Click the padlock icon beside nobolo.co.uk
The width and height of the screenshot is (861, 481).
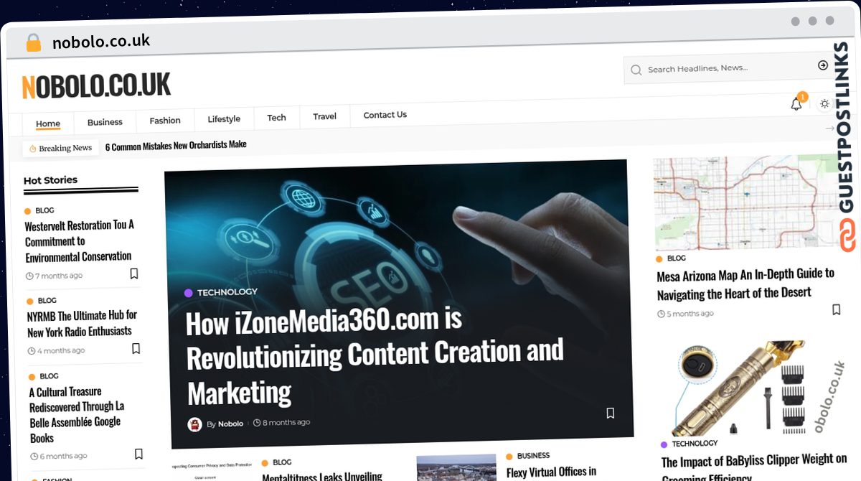[x=34, y=42]
